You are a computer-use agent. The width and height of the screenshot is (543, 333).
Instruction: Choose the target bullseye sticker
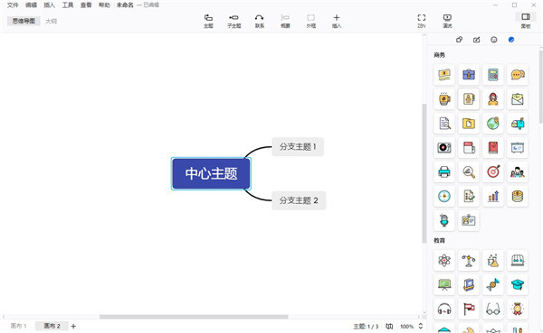click(493, 171)
